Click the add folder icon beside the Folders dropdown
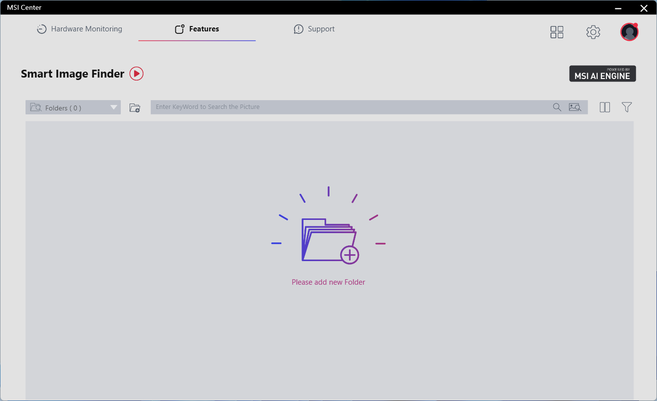This screenshot has height=401, width=657. 135,107
